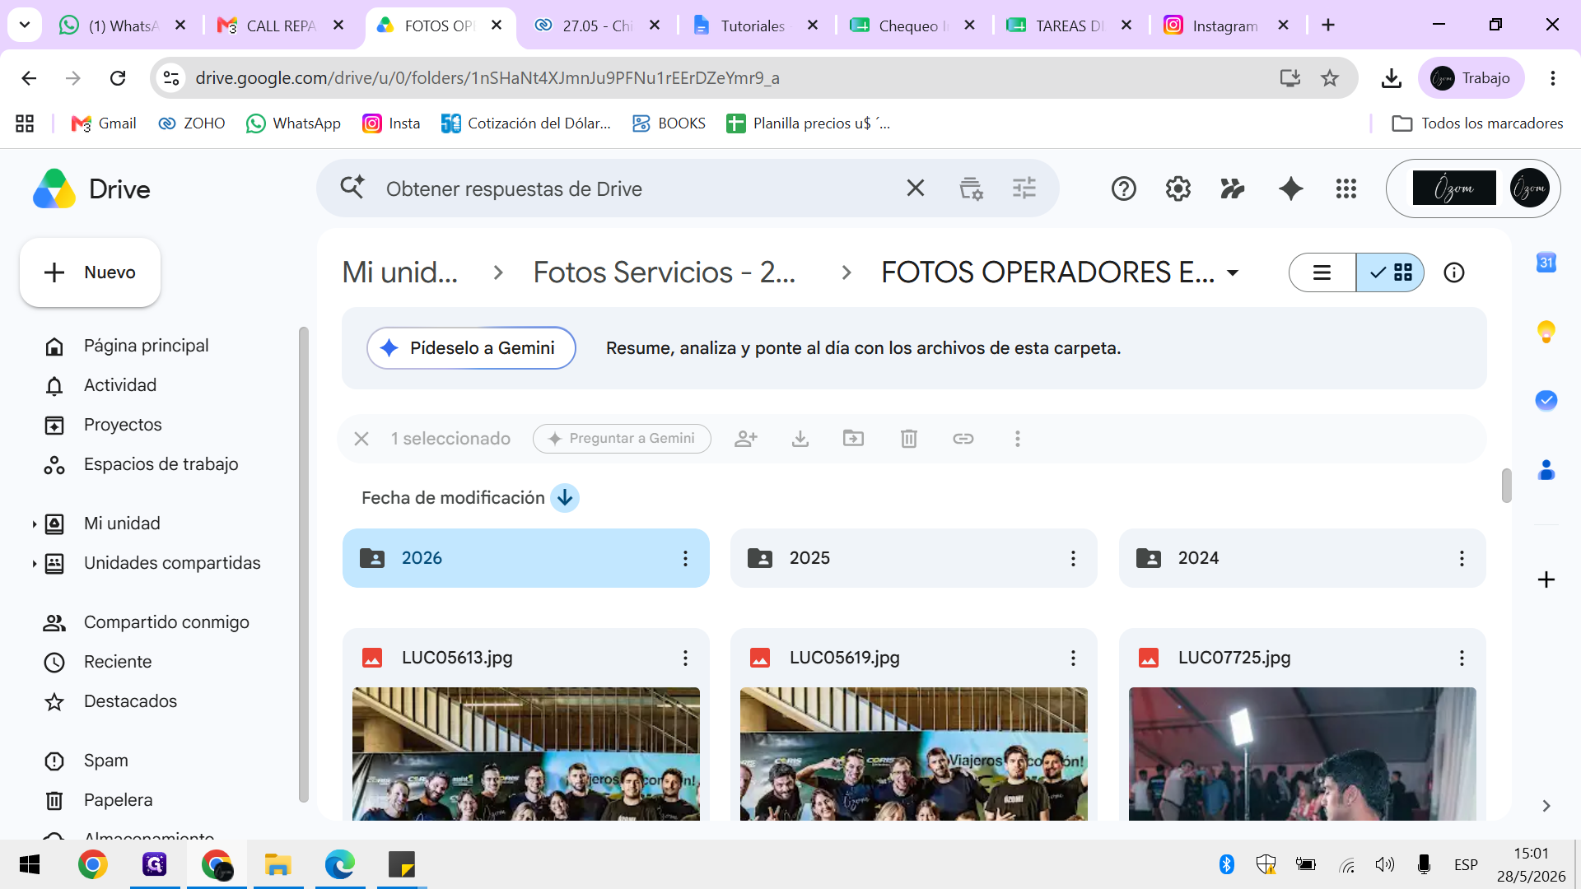This screenshot has height=889, width=1581.
Task: Open more options for 2025 folder
Action: (x=1072, y=559)
